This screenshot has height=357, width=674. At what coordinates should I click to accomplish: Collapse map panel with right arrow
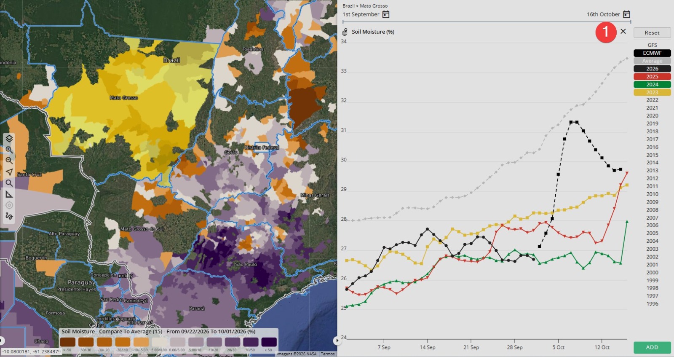(x=336, y=340)
